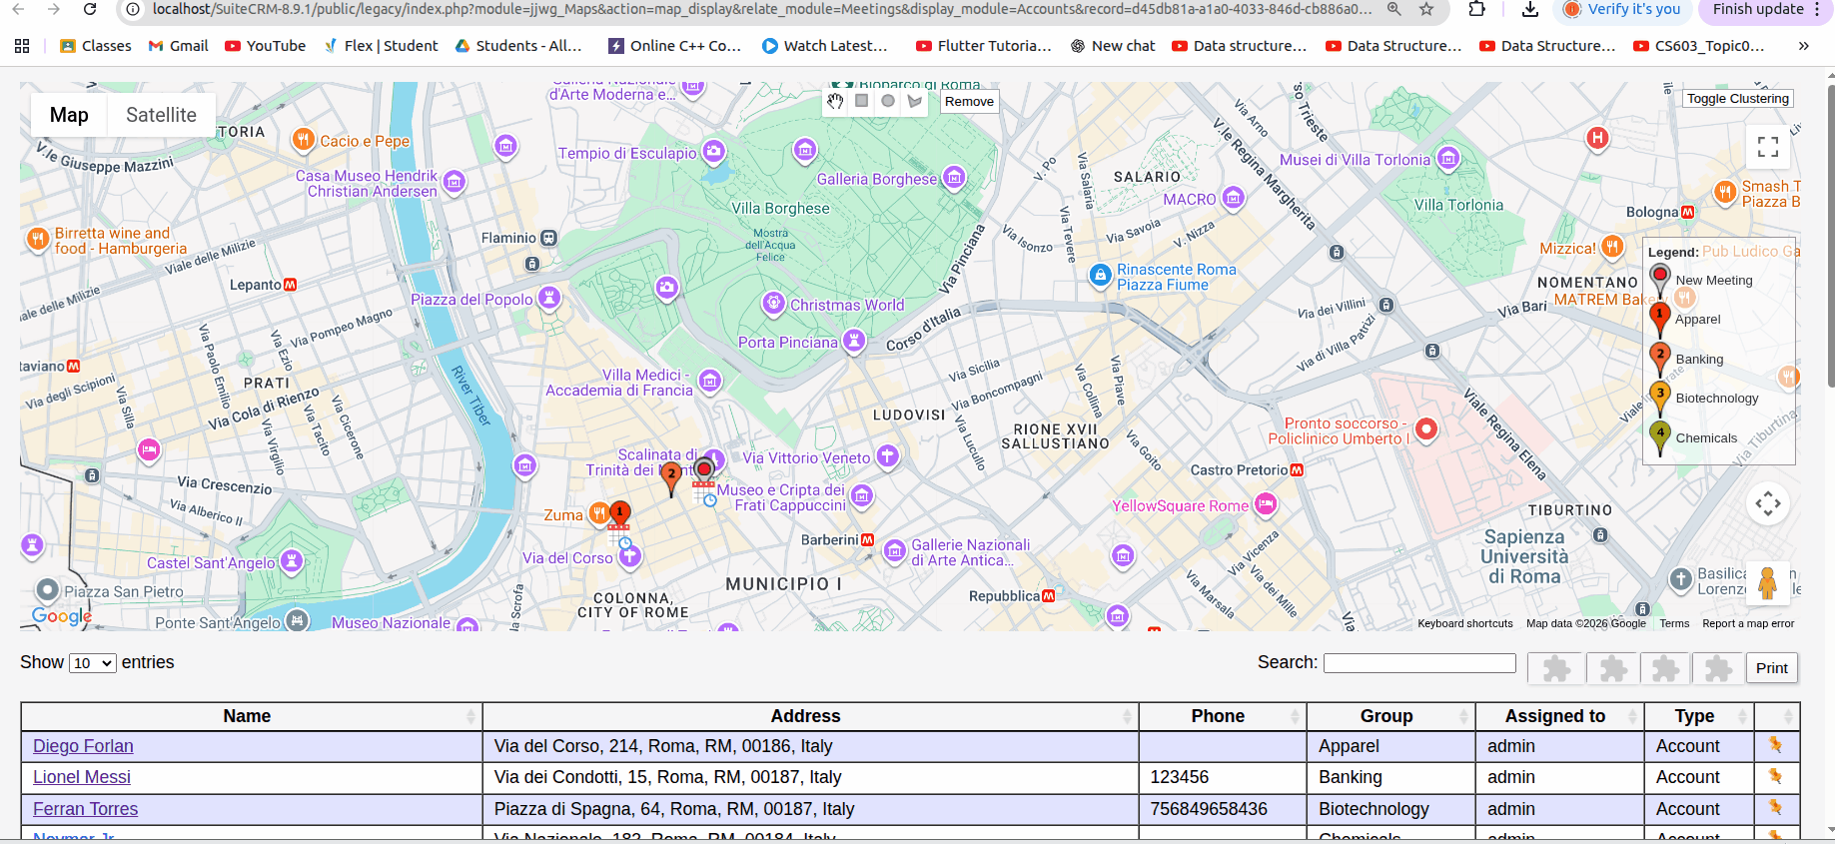Viewport: 1835px width, 844px height.
Task: Toggle fullscreen map view
Action: 1767,147
